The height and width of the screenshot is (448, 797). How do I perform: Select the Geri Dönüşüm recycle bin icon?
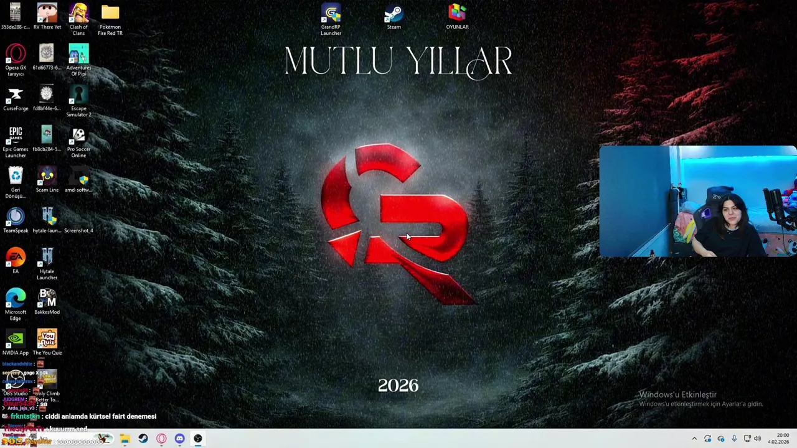point(16,182)
